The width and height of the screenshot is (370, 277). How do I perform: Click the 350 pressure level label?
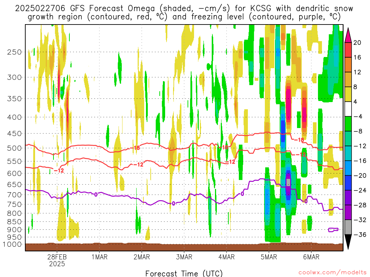tap(14, 99)
